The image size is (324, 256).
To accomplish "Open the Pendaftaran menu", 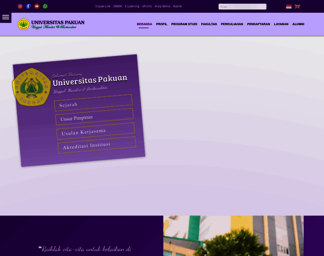I will click(x=258, y=24).
